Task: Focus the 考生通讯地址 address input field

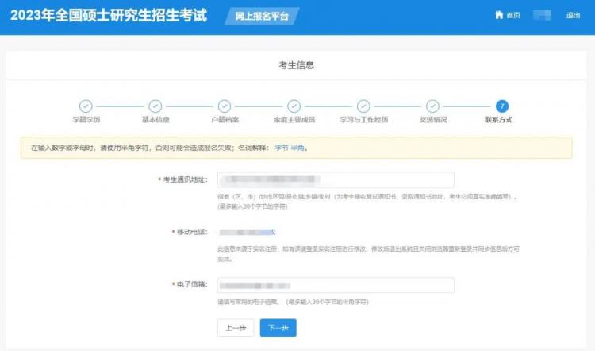Action: click(x=336, y=179)
